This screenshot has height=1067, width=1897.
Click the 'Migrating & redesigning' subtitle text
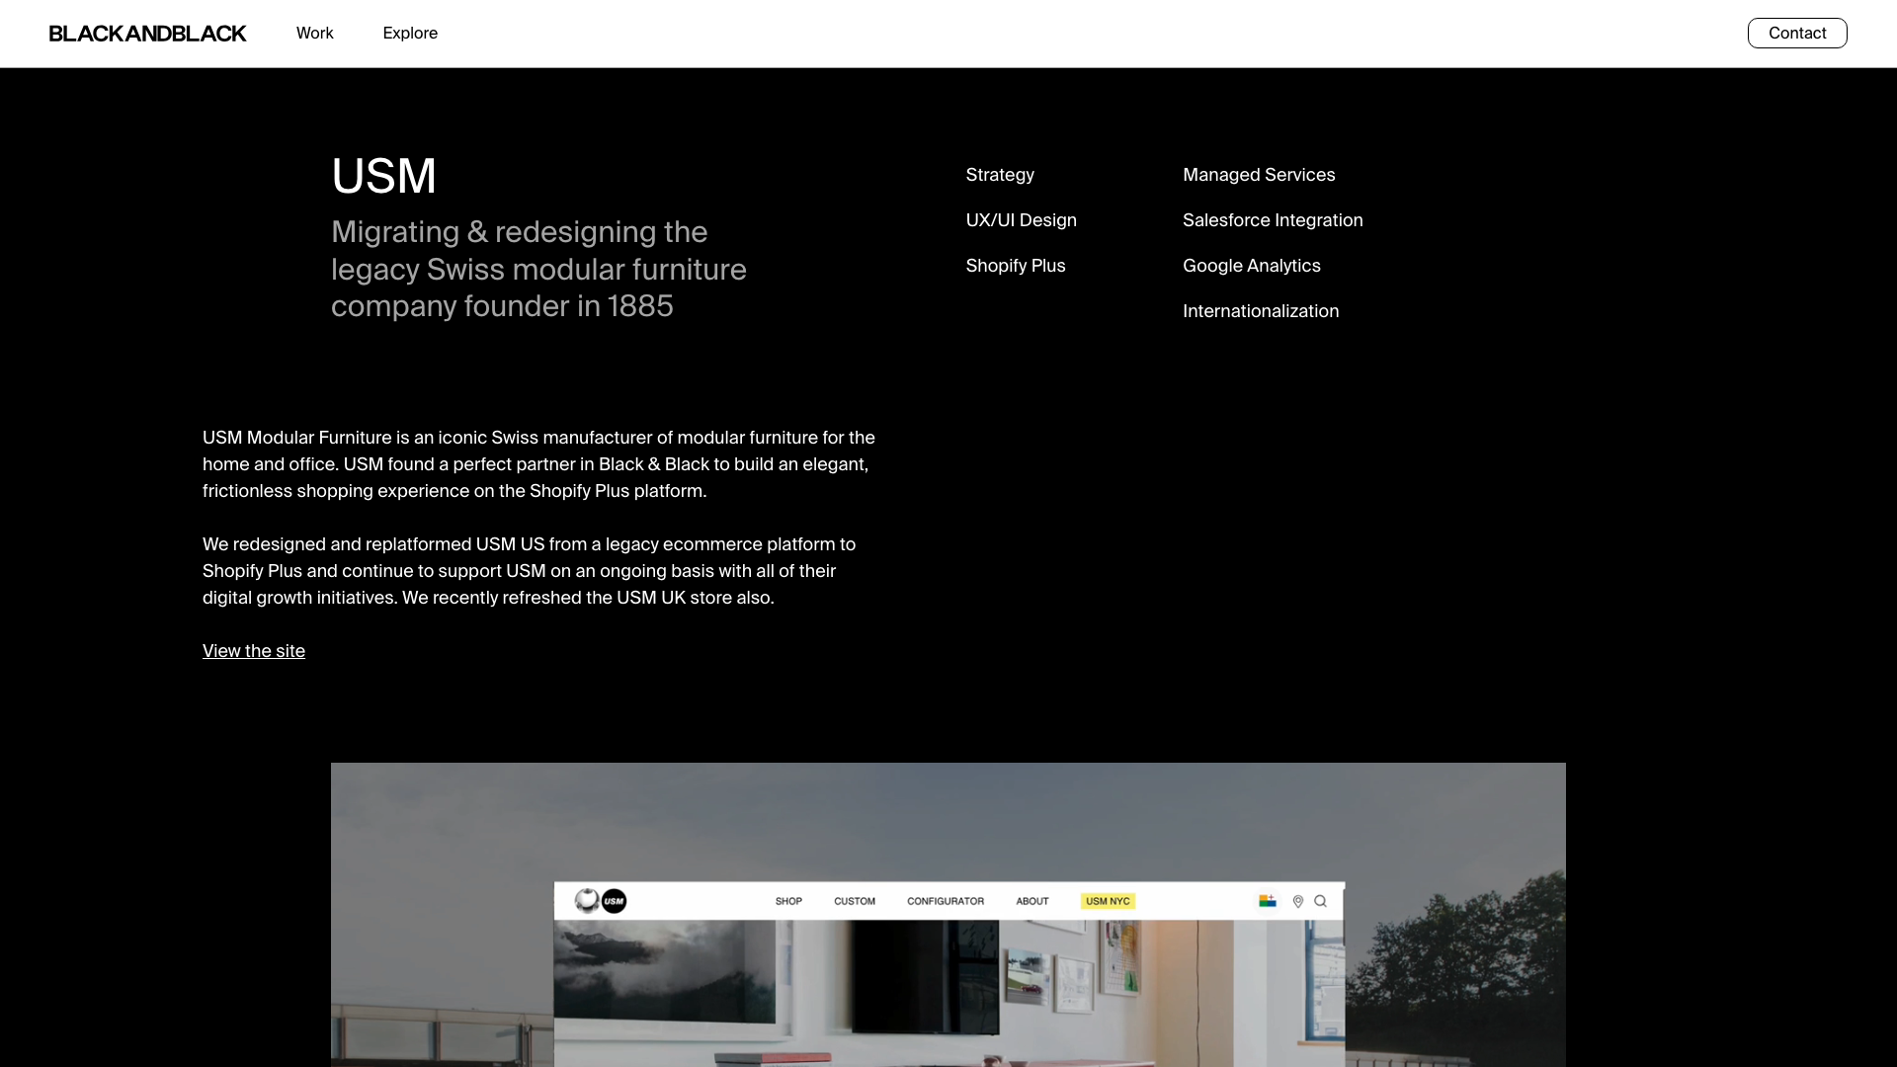click(x=538, y=269)
